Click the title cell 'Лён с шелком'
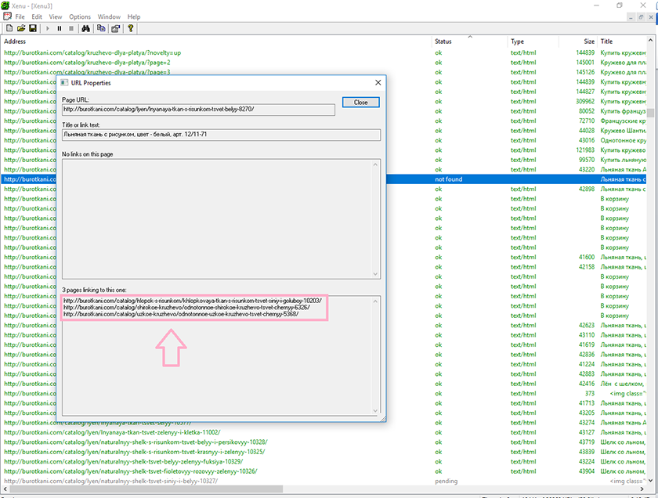The height and width of the screenshot is (498, 658). pos(624,384)
